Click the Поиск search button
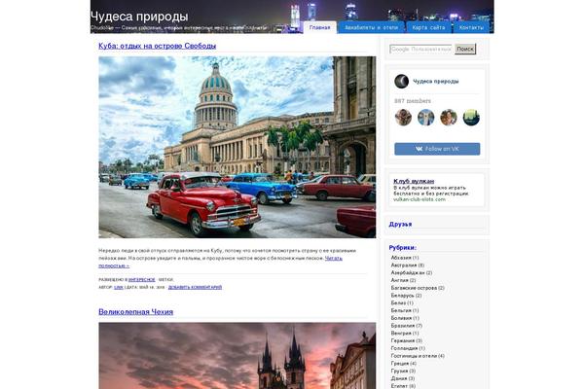 [x=465, y=49]
